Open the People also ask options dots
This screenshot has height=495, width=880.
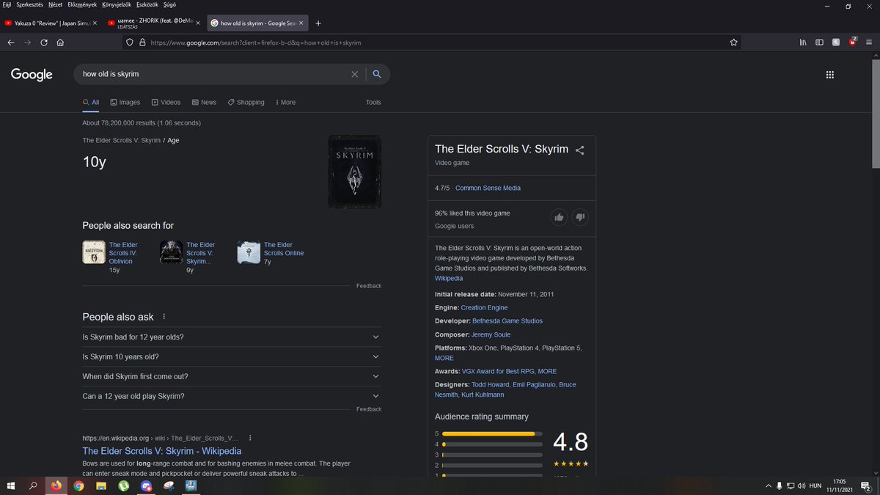(x=164, y=317)
